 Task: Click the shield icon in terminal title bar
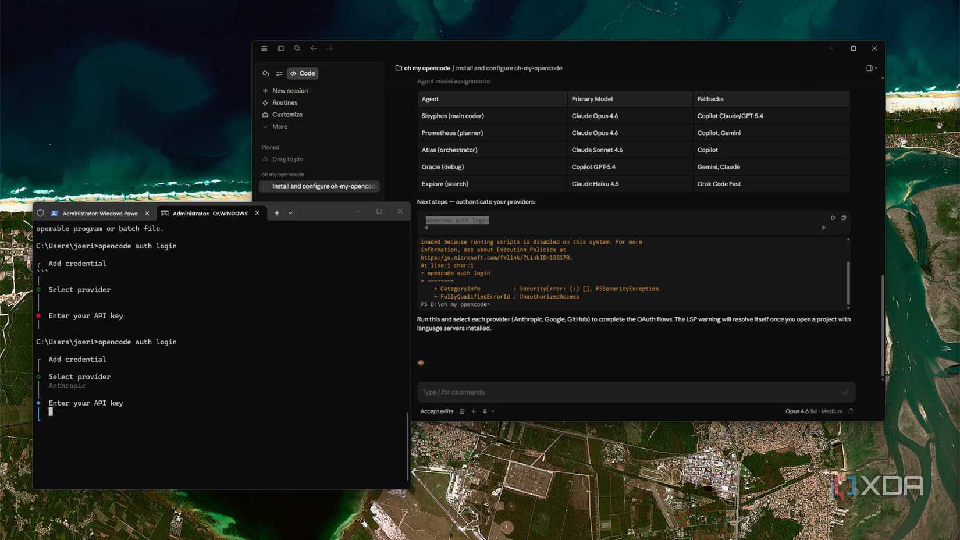41,213
